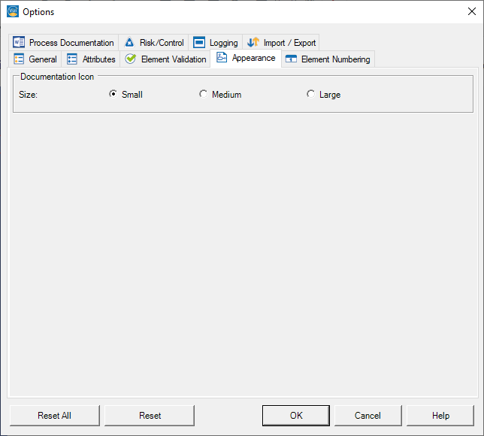Open Help for the Options dialog
The height and width of the screenshot is (436, 484).
point(440,416)
